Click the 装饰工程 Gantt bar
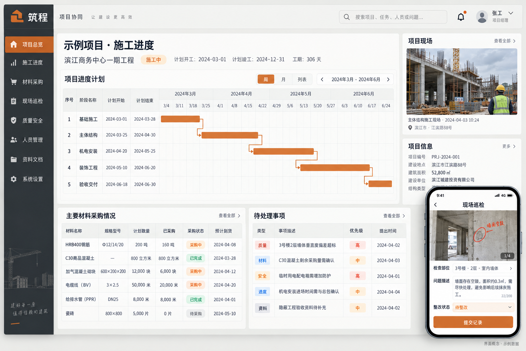 click(335, 168)
